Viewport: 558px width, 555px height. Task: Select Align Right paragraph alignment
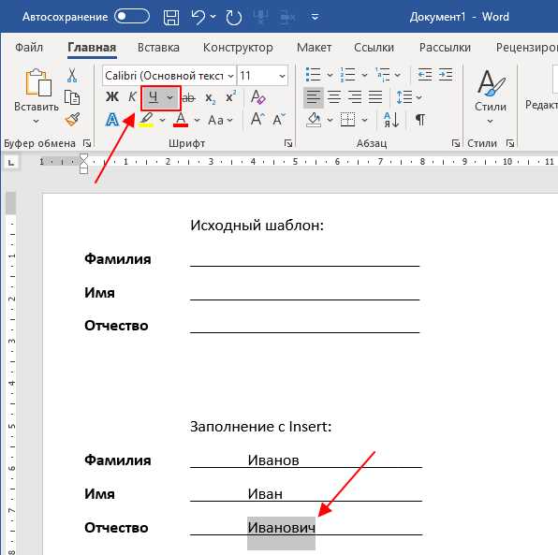tap(355, 97)
